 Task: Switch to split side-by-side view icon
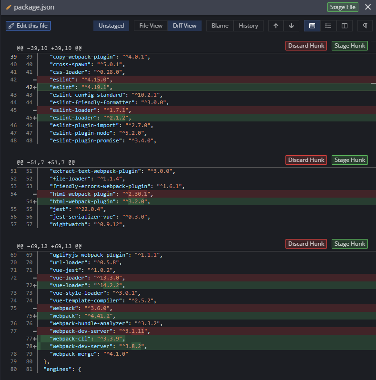(345, 26)
